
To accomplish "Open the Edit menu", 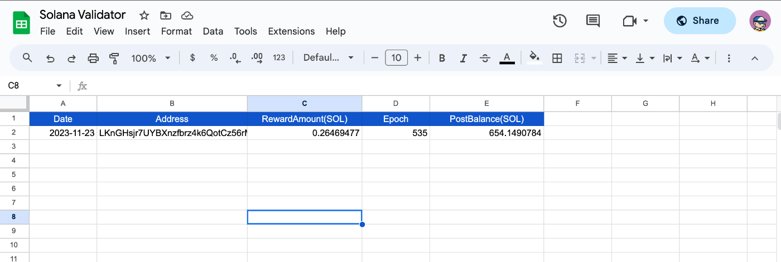I will [74, 31].
